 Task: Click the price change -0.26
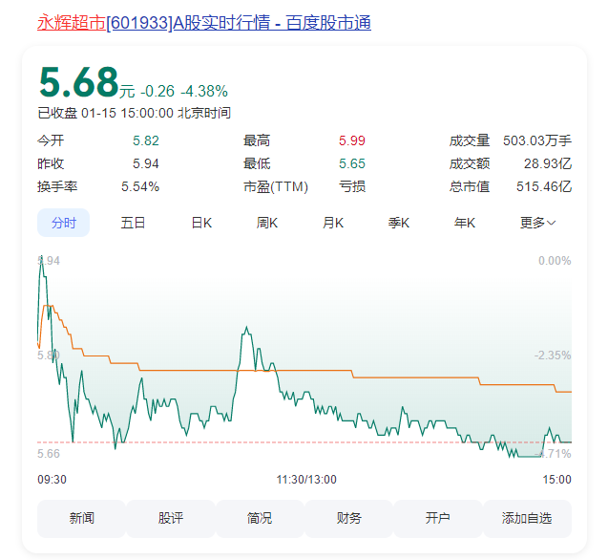(157, 92)
